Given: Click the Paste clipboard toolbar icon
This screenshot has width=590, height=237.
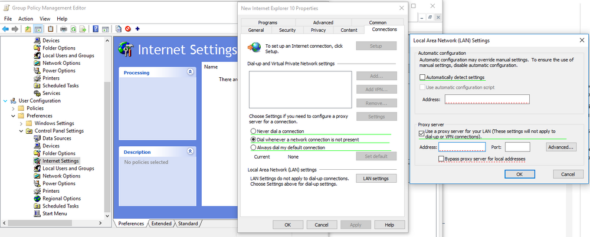Looking at the screenshot, I should 50,29.
